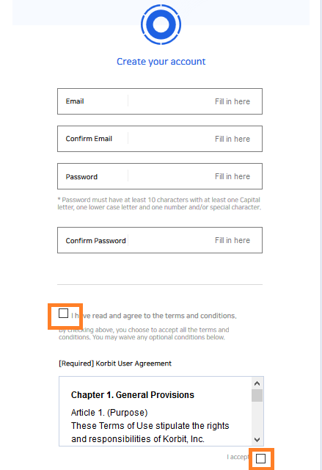Click the Required Korbit User Agreement title
Screen dimensions: 322x470
[x=115, y=364]
